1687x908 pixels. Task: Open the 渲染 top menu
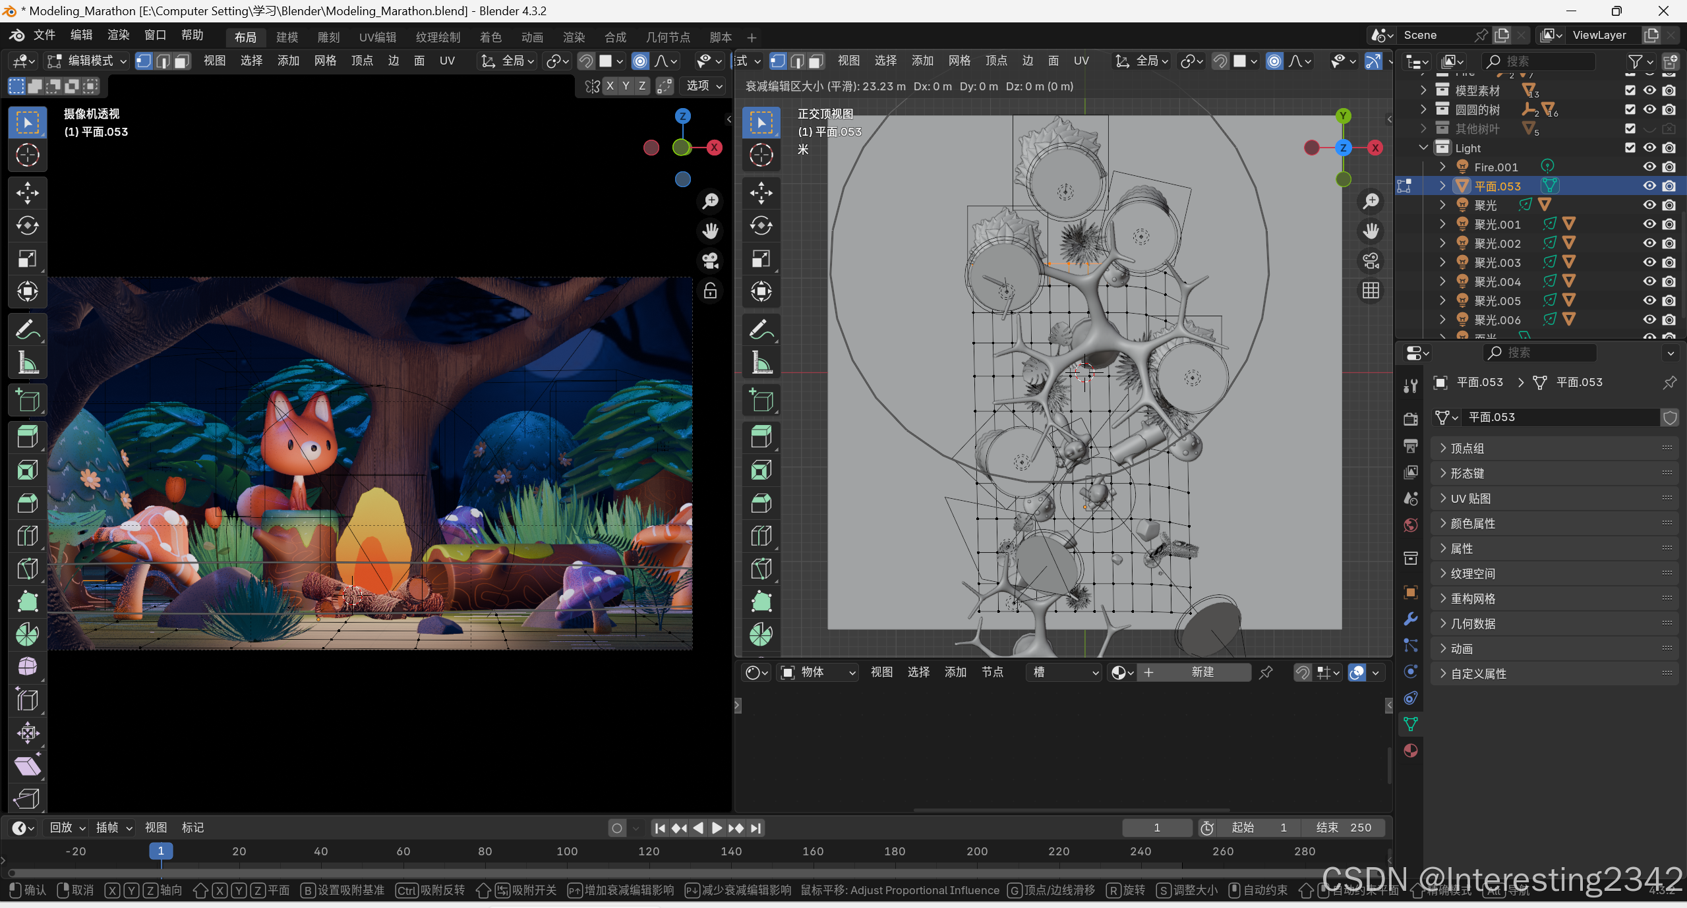(118, 35)
